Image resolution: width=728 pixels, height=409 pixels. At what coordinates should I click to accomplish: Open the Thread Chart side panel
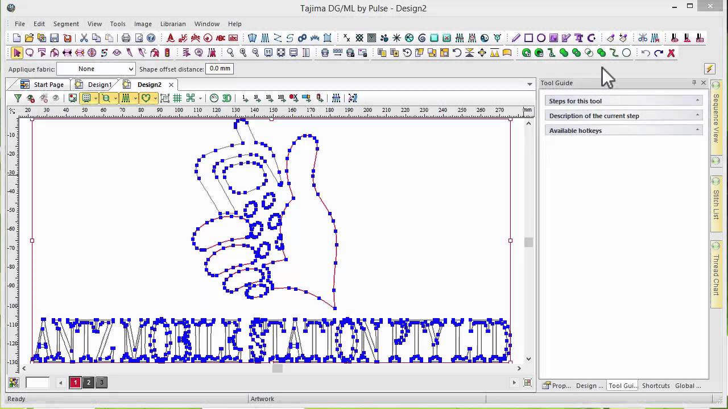(x=716, y=275)
